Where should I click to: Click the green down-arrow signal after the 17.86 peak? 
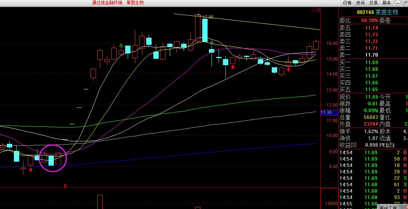click(x=212, y=43)
